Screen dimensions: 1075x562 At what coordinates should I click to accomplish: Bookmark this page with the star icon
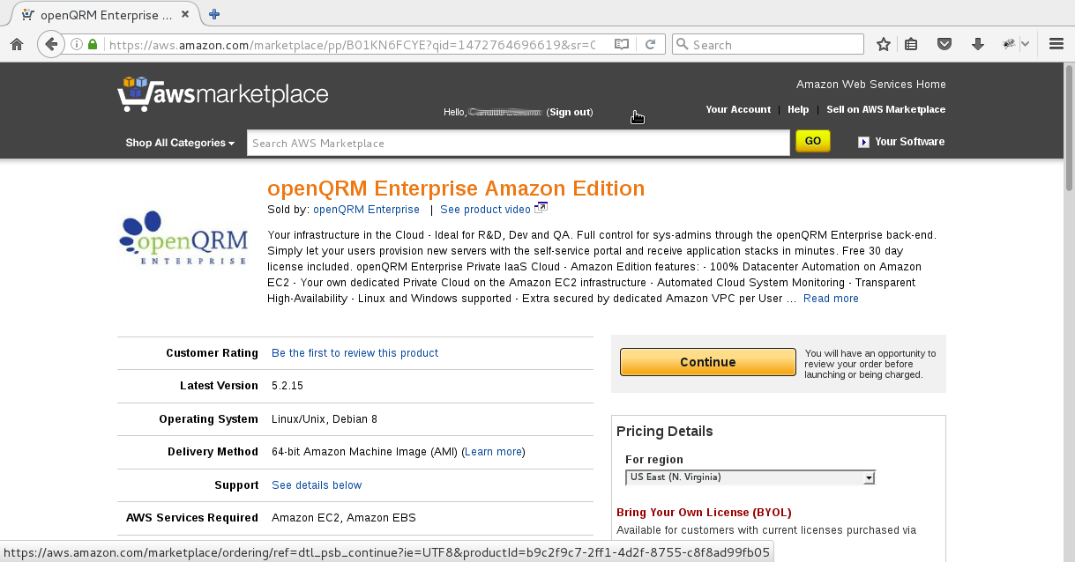click(884, 44)
